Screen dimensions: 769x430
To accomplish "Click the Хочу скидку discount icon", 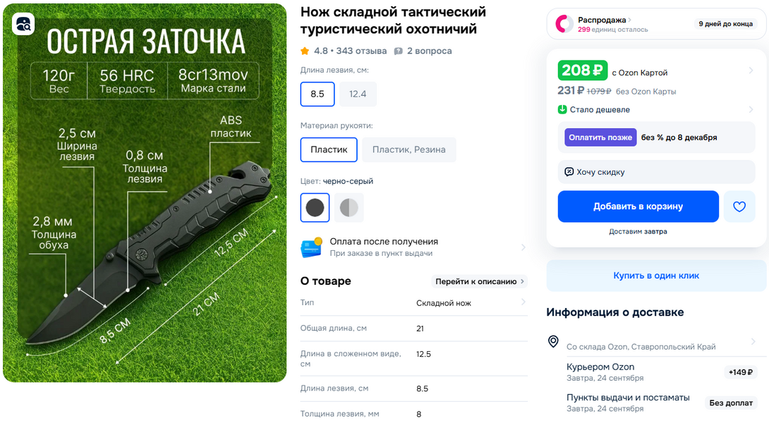I will click(x=569, y=172).
